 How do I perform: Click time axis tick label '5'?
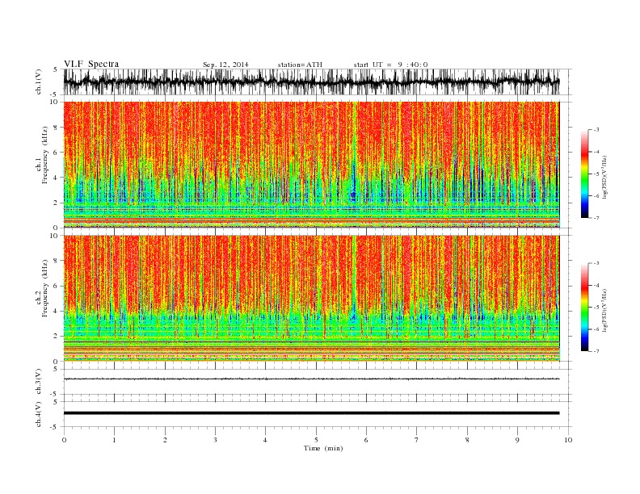pyautogui.click(x=316, y=440)
